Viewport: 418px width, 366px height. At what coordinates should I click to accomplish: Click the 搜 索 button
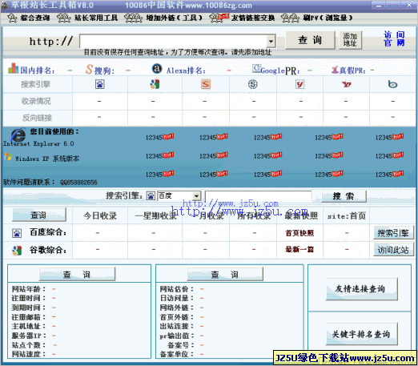point(344,196)
